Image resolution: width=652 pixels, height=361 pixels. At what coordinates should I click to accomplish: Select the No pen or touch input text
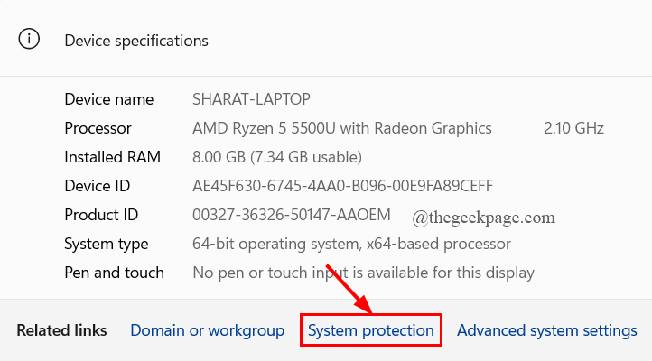point(363,273)
